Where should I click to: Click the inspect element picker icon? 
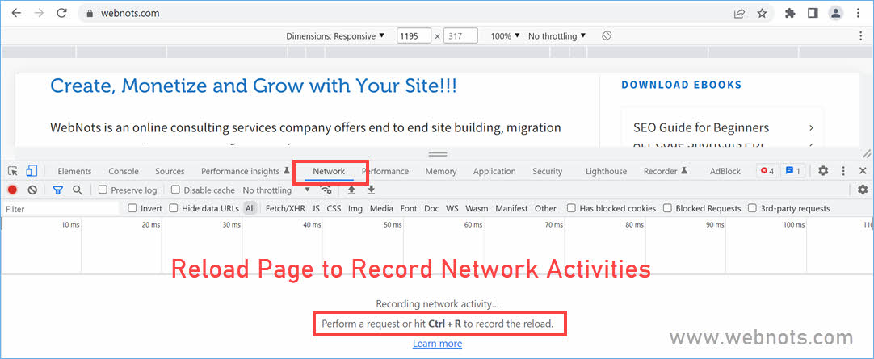[x=13, y=171]
